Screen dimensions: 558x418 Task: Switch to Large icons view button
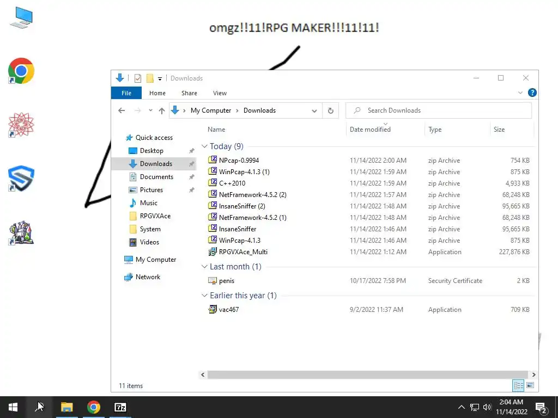(x=530, y=385)
